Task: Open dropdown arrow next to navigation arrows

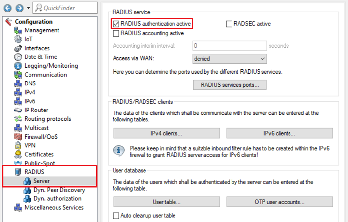Action: pos(28,8)
